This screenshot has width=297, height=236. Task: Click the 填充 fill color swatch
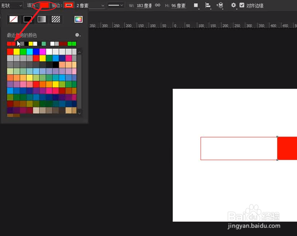[x=45, y=5]
